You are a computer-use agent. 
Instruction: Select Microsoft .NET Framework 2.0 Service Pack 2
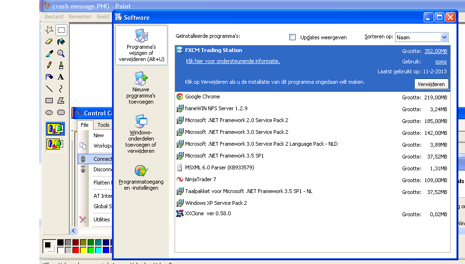313,121
